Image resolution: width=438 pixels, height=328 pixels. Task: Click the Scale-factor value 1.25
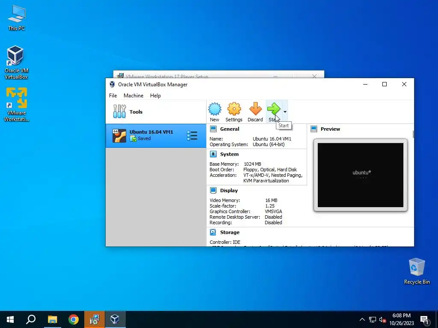[270, 206]
